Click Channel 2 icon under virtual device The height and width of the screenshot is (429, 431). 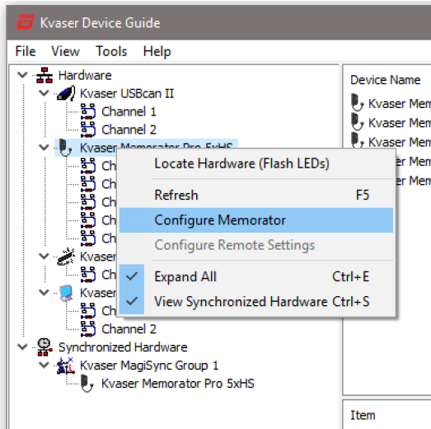point(88,329)
